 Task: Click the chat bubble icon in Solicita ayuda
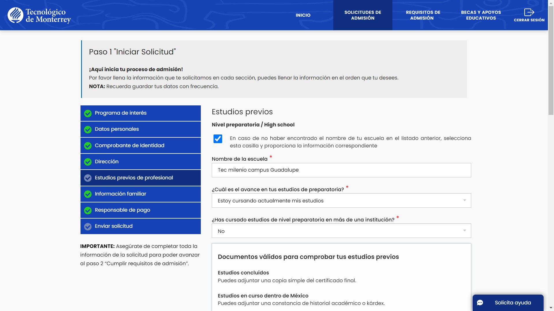pos(480,303)
